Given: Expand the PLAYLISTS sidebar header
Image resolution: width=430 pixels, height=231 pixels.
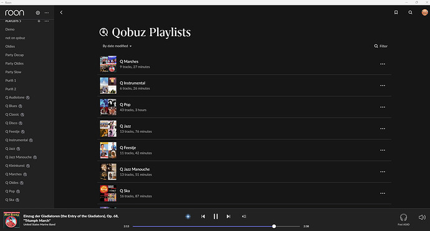Looking at the screenshot, I should 13,21.
